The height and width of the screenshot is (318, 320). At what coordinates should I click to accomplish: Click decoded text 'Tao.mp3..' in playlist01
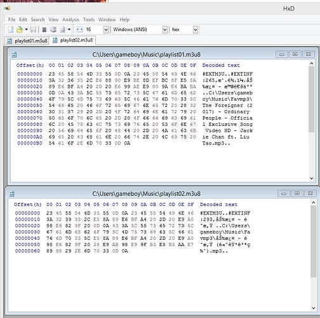point(216,143)
